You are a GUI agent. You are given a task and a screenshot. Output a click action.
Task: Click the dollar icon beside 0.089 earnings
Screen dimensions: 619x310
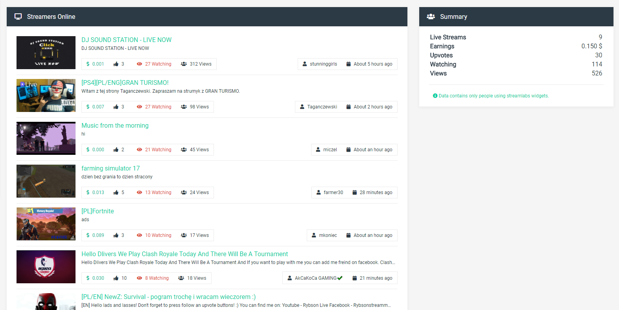[x=88, y=235]
